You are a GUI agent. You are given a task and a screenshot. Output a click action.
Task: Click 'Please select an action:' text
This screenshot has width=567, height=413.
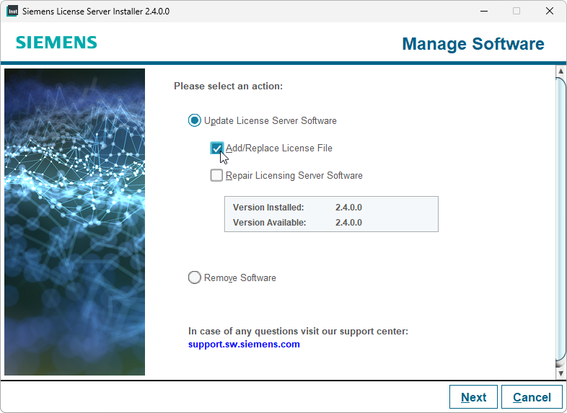click(228, 86)
